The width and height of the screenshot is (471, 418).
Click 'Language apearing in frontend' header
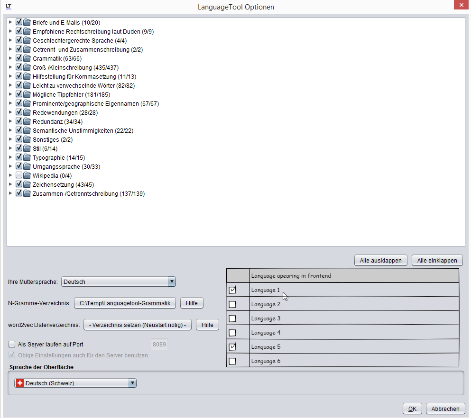click(x=291, y=275)
